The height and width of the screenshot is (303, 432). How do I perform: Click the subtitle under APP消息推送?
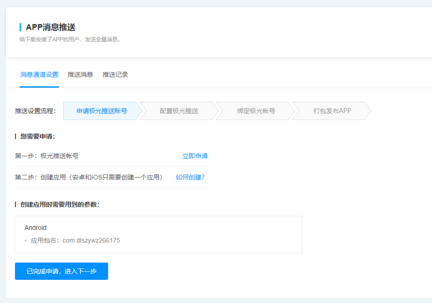coord(70,40)
